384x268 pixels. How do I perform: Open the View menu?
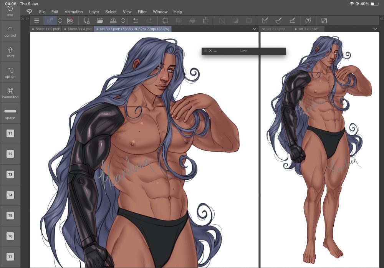(x=127, y=12)
